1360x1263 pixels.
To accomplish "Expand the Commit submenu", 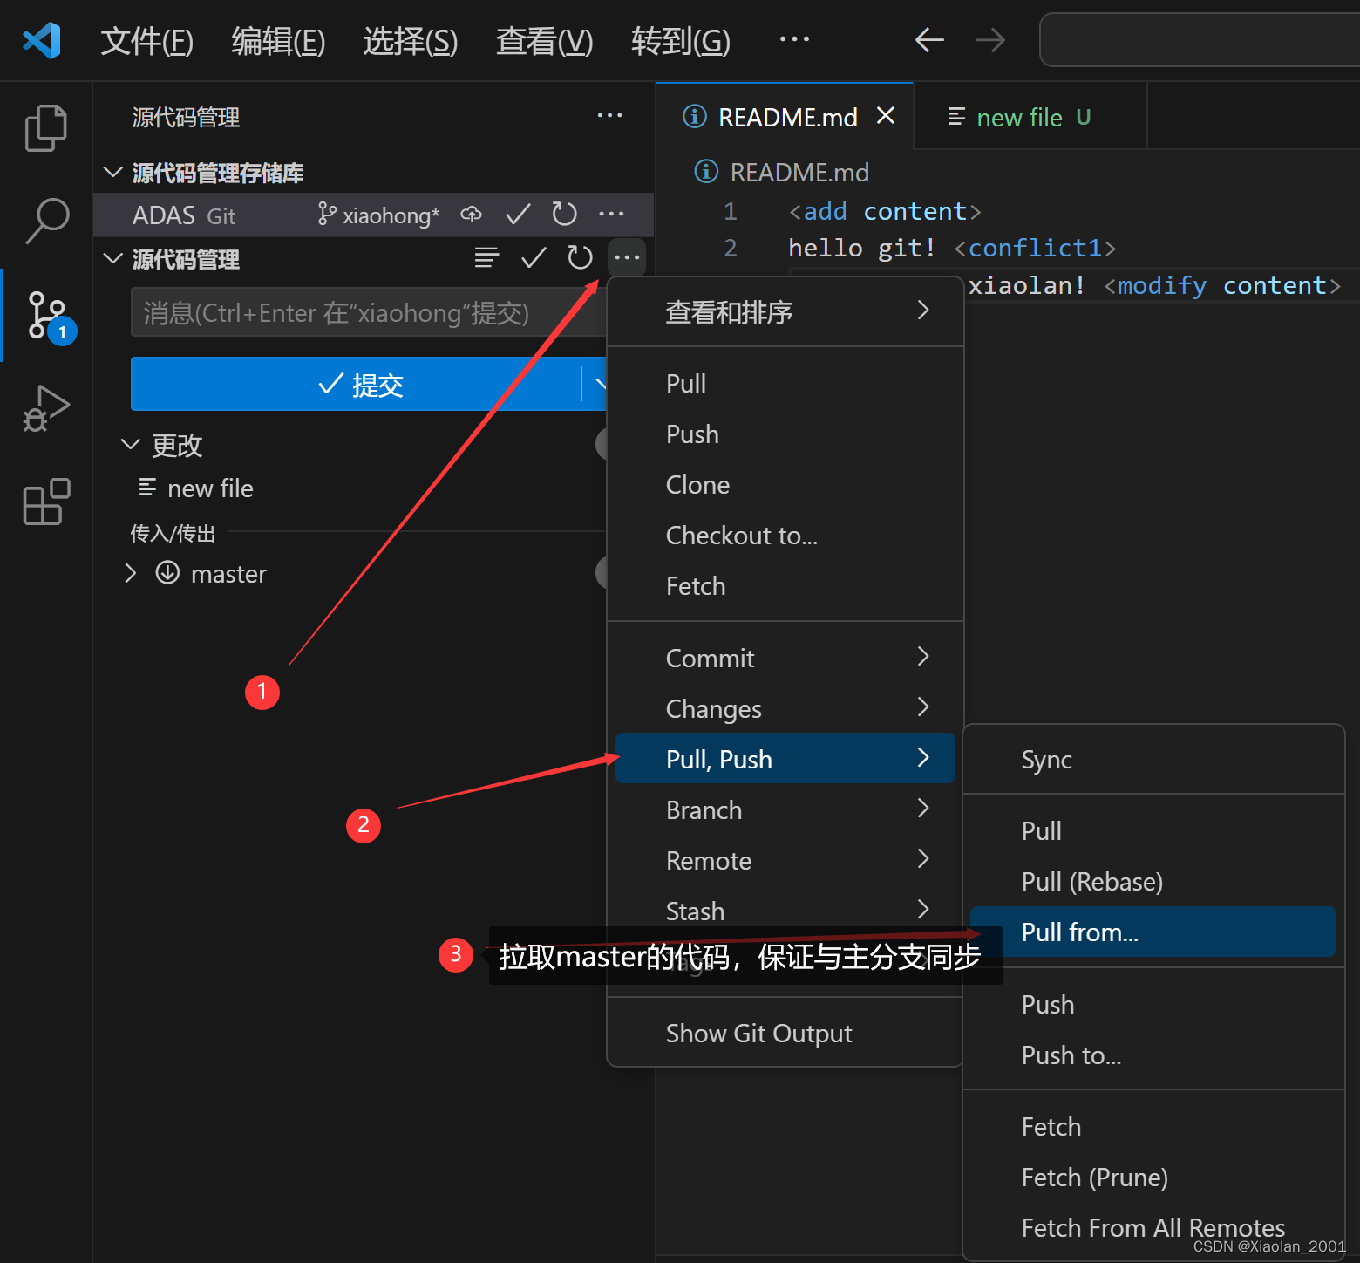I will point(785,658).
